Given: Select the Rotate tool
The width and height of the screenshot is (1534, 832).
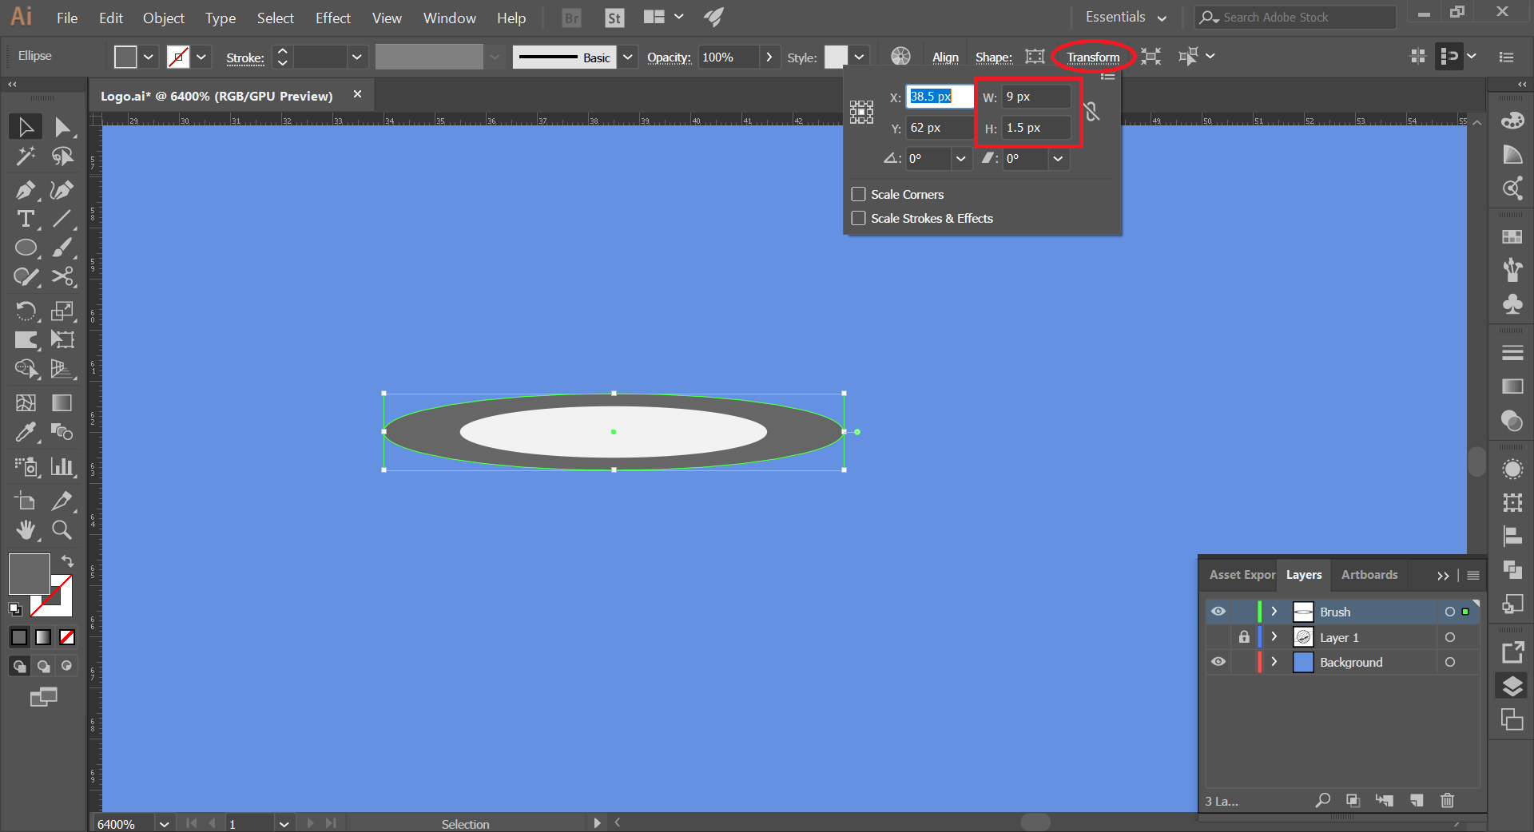Looking at the screenshot, I should (x=26, y=311).
